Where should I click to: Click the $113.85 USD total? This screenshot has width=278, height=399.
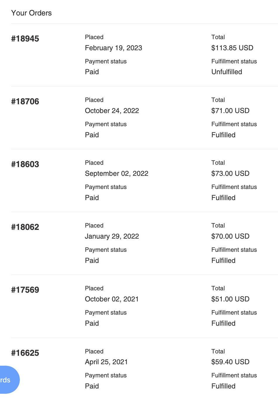tap(232, 48)
